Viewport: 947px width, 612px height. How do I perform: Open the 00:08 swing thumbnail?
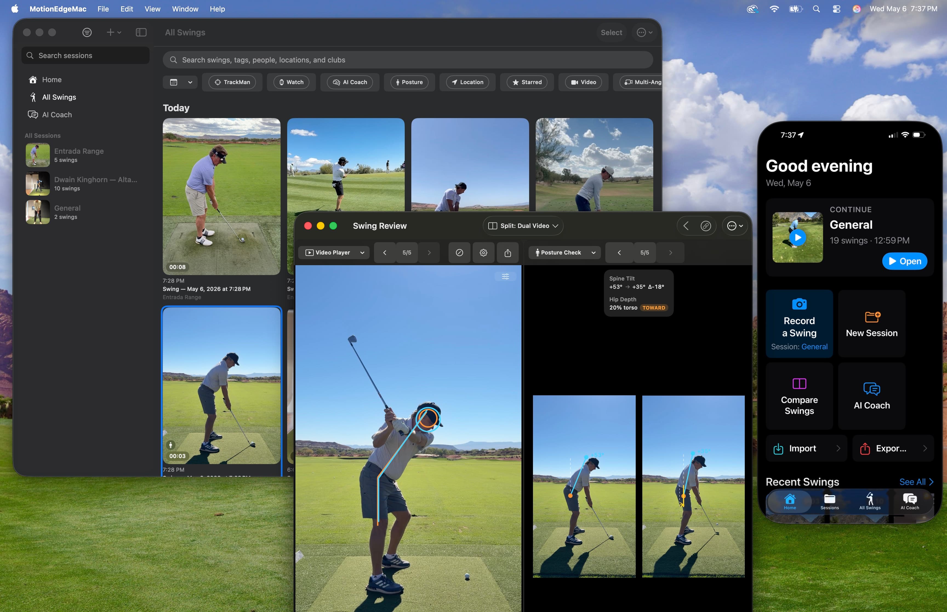pyautogui.click(x=221, y=196)
